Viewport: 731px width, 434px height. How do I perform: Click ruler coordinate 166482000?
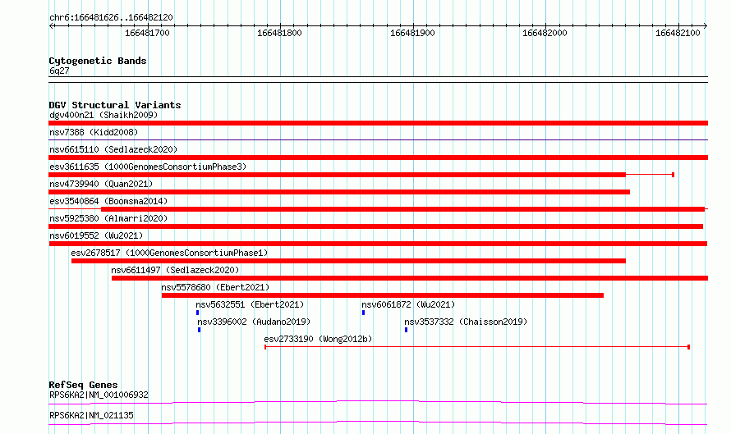point(545,33)
